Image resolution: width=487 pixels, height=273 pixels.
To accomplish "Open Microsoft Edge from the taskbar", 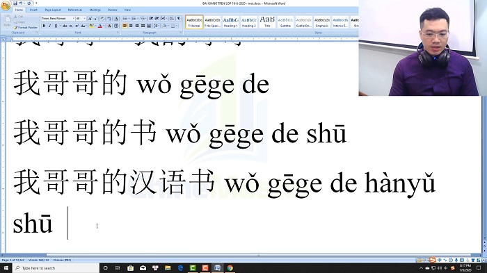I will click(180, 267).
